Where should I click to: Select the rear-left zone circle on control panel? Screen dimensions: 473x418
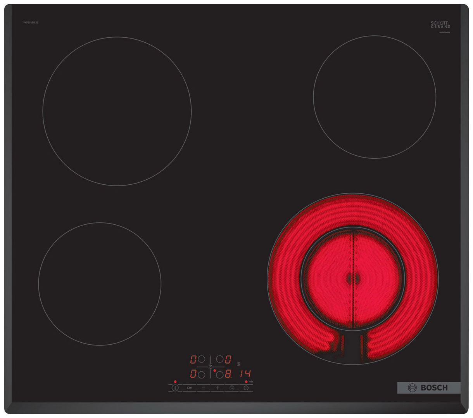[x=202, y=360]
